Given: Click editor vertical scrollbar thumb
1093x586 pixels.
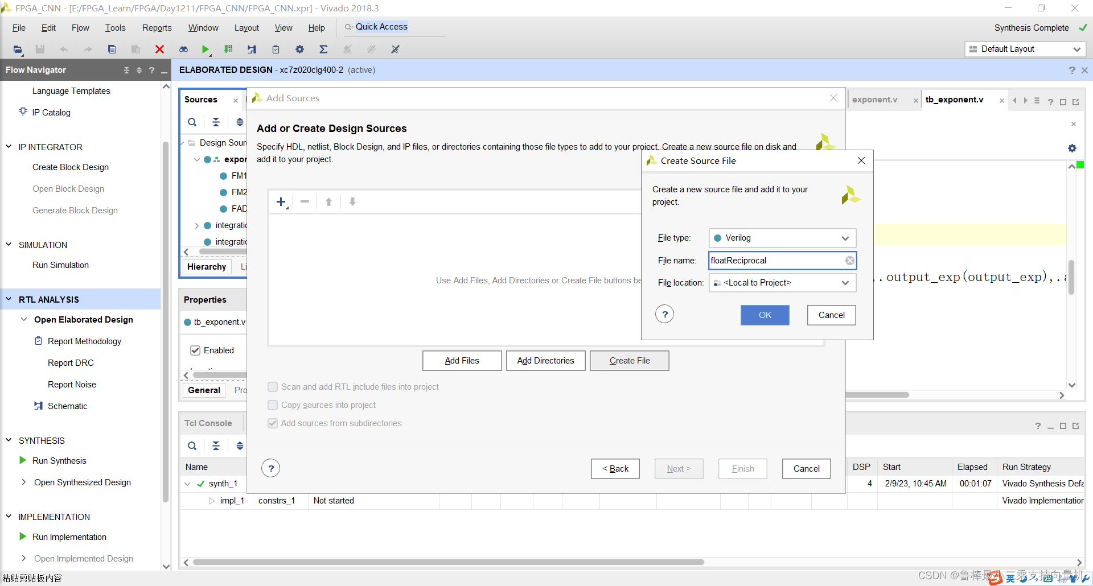Looking at the screenshot, I should pyautogui.click(x=1071, y=277).
